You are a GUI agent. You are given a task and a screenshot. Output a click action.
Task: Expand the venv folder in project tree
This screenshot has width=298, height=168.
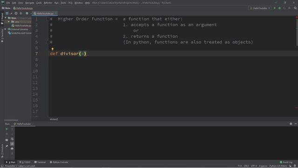point(8,22)
